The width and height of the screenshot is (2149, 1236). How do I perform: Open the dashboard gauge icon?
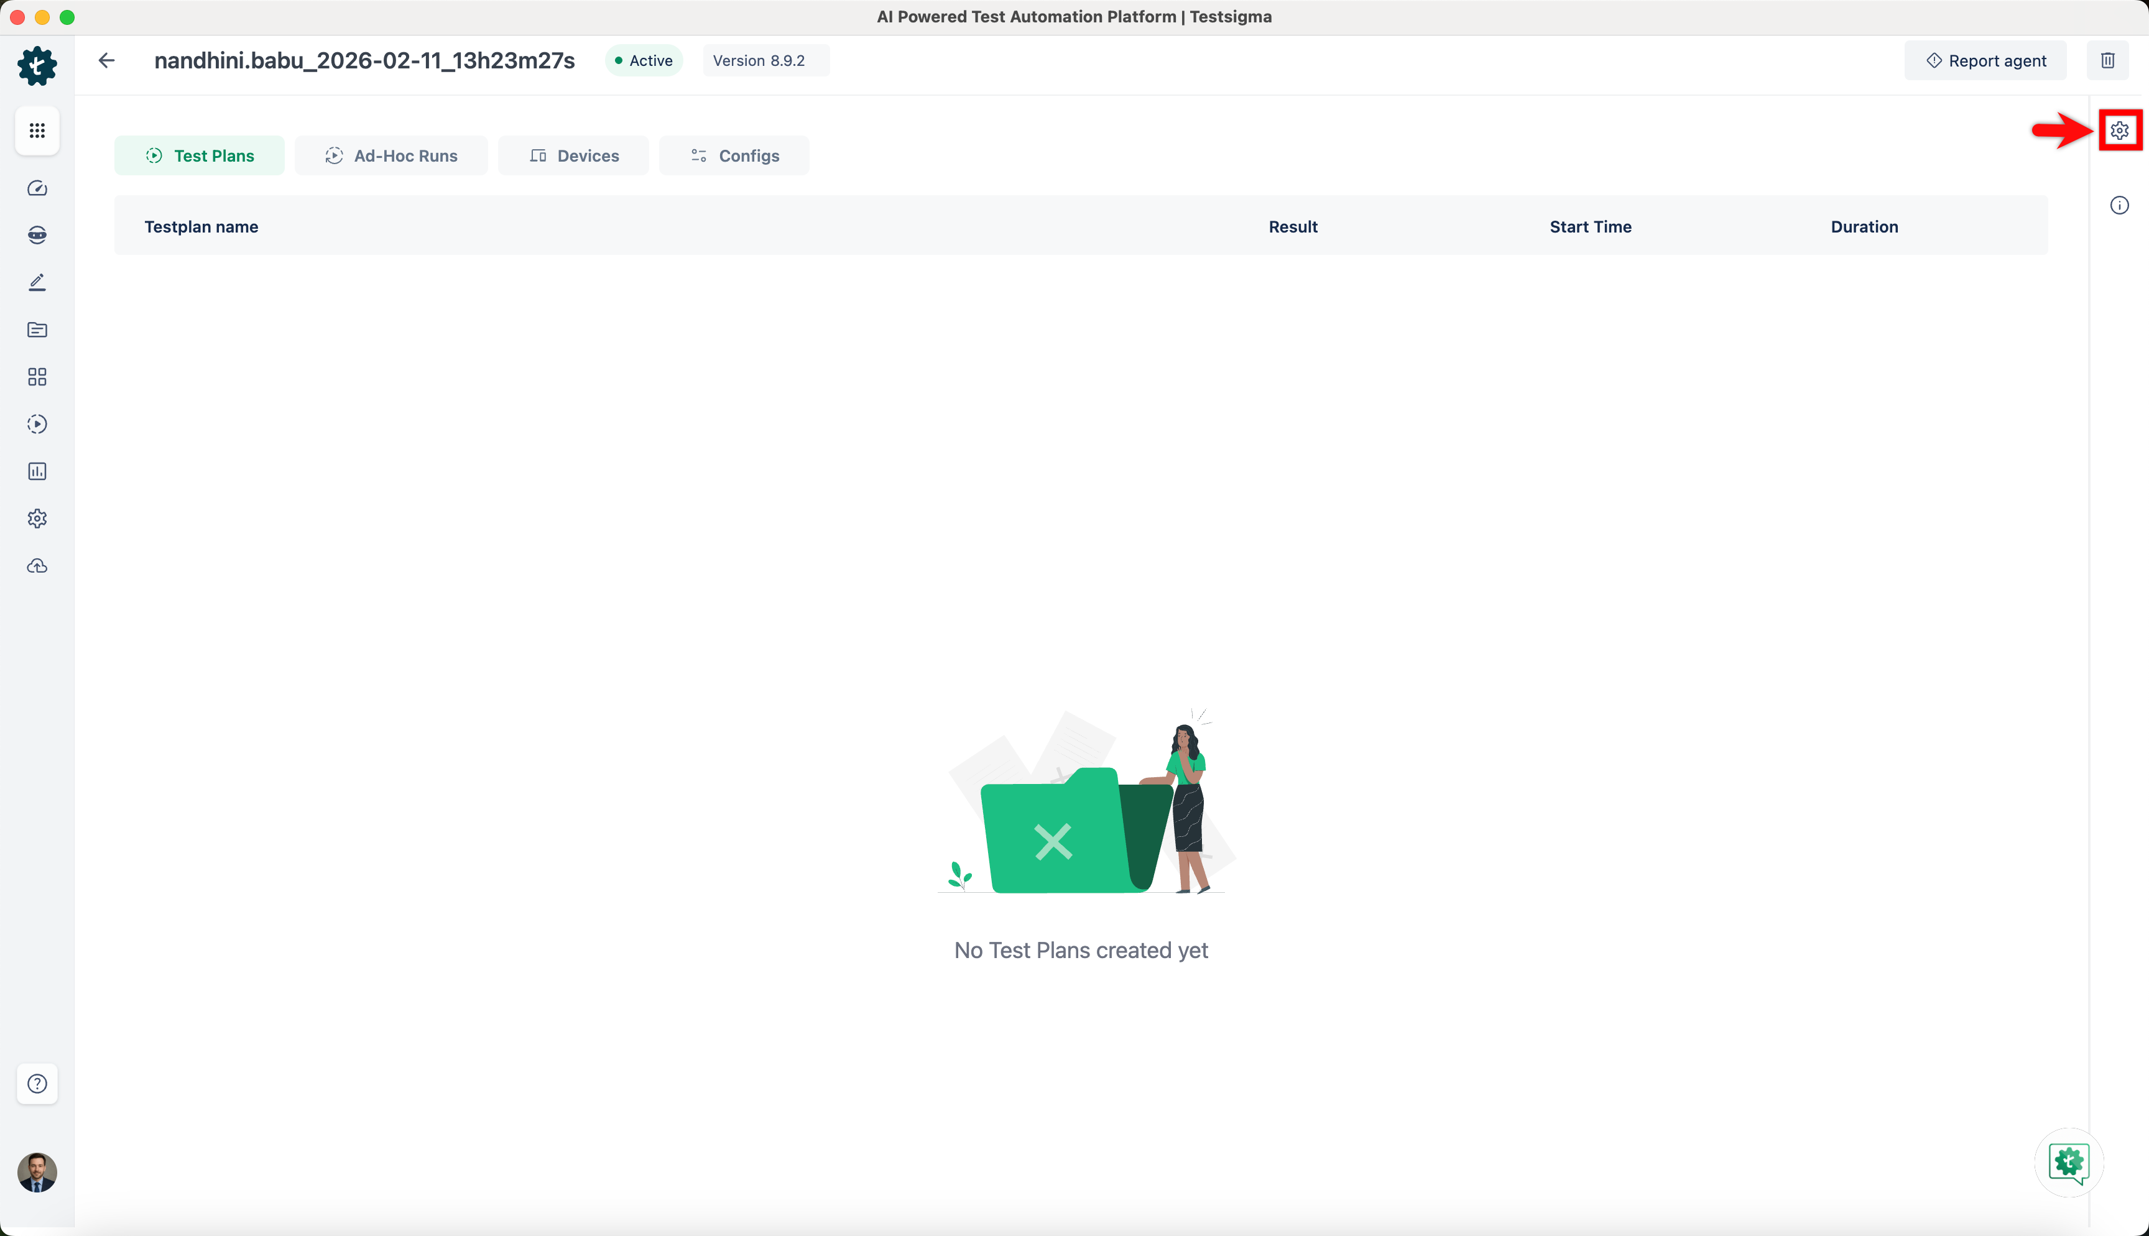point(37,188)
